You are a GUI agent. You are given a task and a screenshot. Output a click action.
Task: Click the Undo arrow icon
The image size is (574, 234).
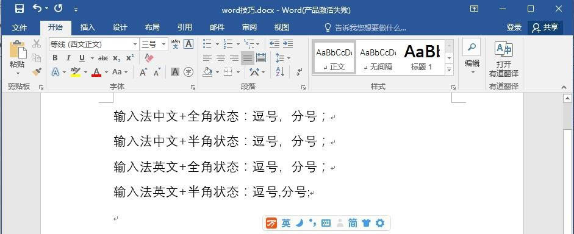37,9
